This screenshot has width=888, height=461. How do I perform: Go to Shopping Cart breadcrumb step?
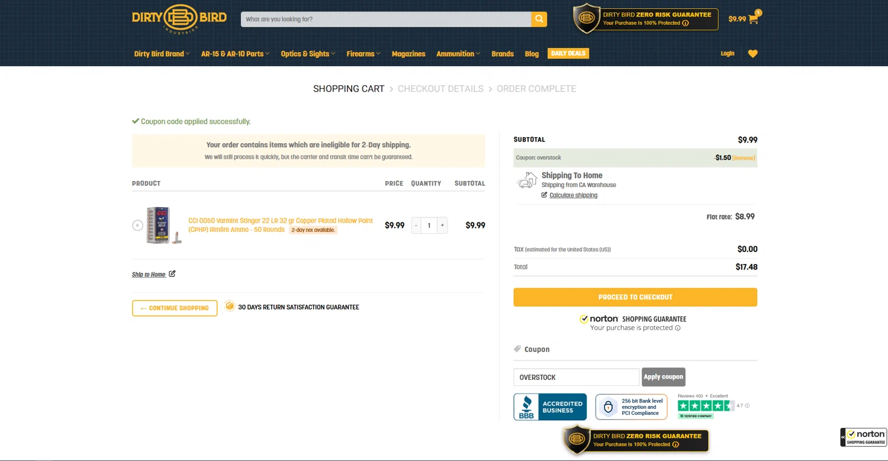(x=349, y=89)
